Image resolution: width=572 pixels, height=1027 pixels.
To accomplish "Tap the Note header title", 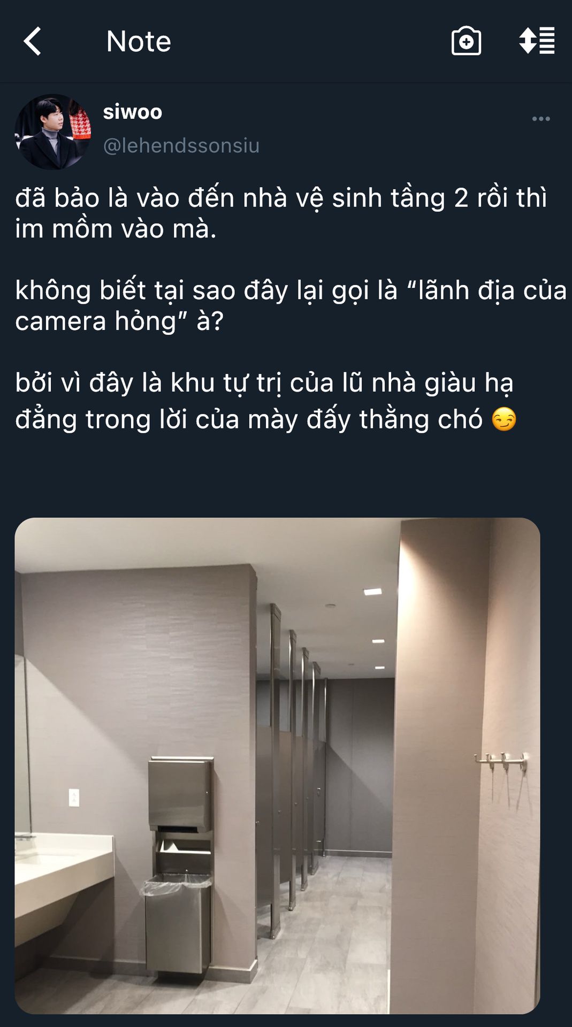I will click(139, 41).
